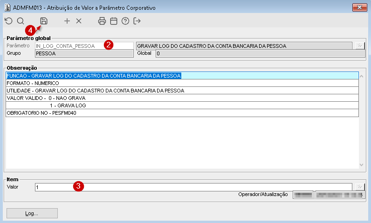Open the Log... button
371x223 pixels.
point(32,213)
